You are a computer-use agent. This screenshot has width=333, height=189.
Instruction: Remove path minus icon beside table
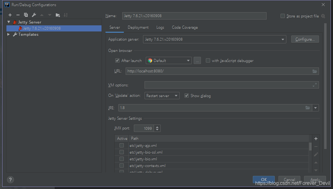tap(316, 147)
